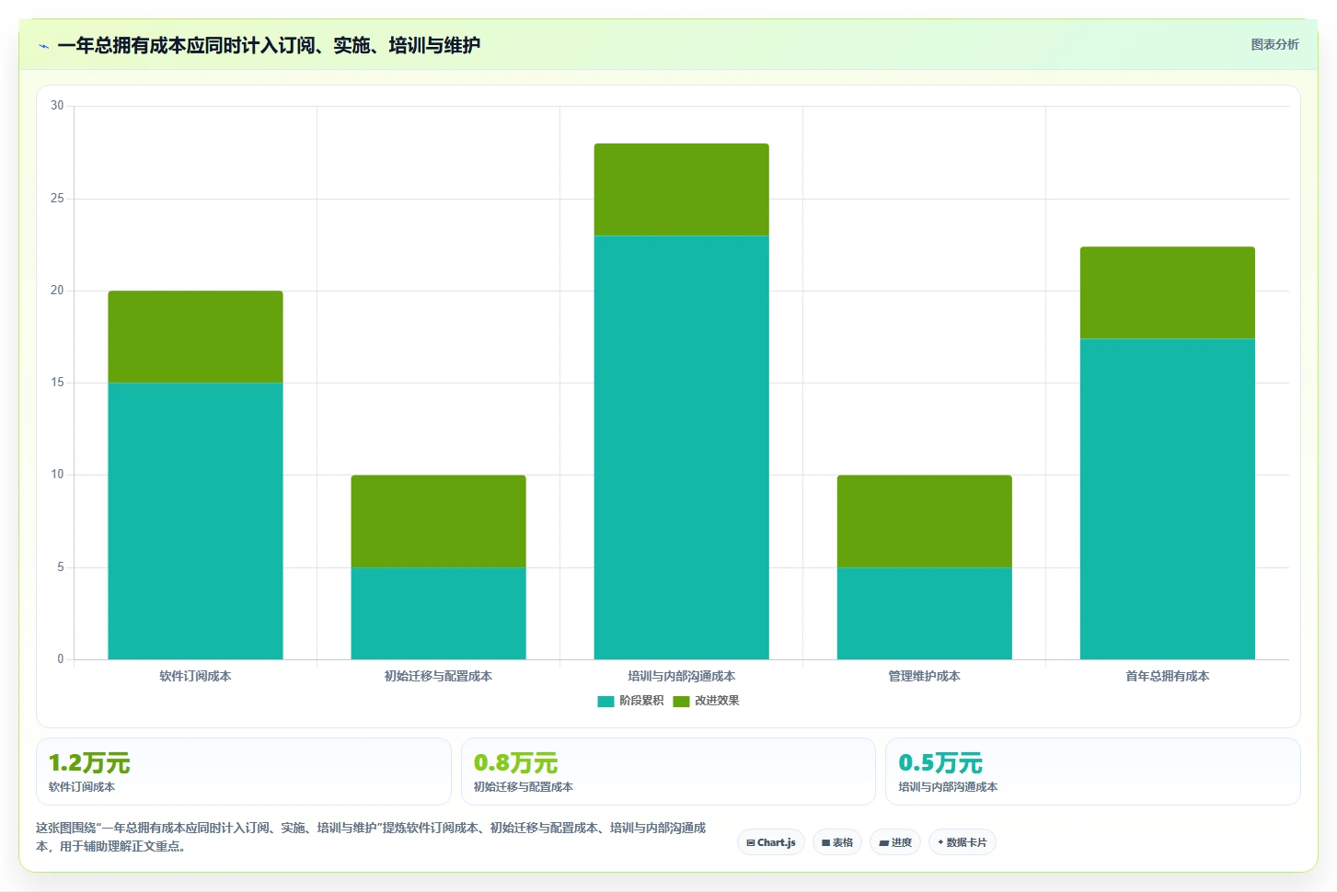Click the green segment of the 培训与内部沟通成本 bar
1337x892 pixels.
point(681,189)
